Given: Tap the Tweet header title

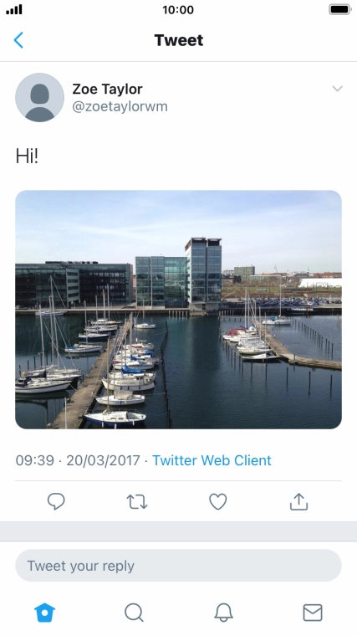Looking at the screenshot, I should point(179,40).
